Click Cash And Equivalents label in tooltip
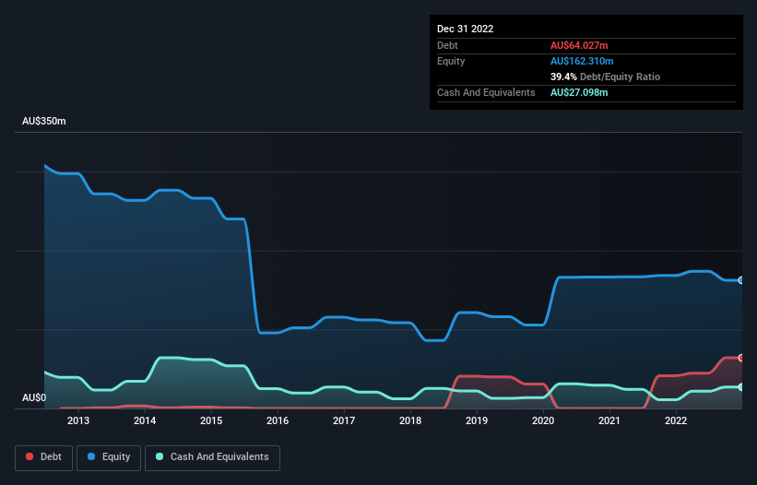Screen dimensions: 757x485 coord(486,92)
